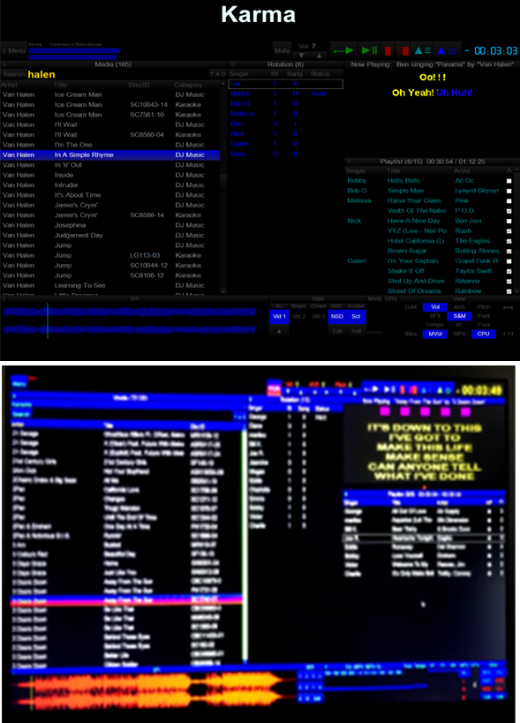Uncheck the YYZ (Live) row checkbox
The image size is (520, 723).
point(509,231)
